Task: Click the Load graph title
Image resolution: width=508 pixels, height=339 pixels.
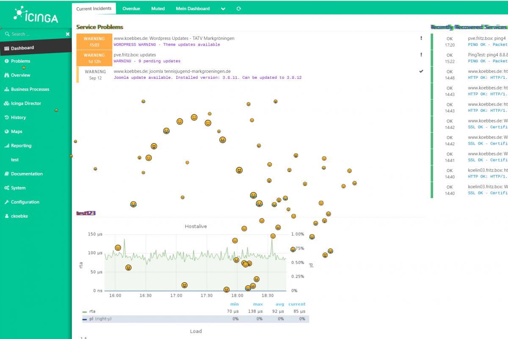Action: point(196,331)
